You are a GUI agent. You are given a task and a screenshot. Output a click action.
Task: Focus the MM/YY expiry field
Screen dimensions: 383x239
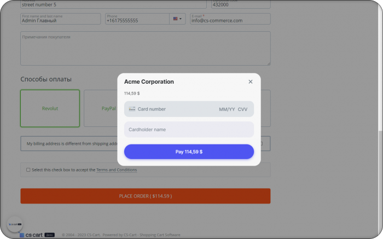tap(227, 109)
